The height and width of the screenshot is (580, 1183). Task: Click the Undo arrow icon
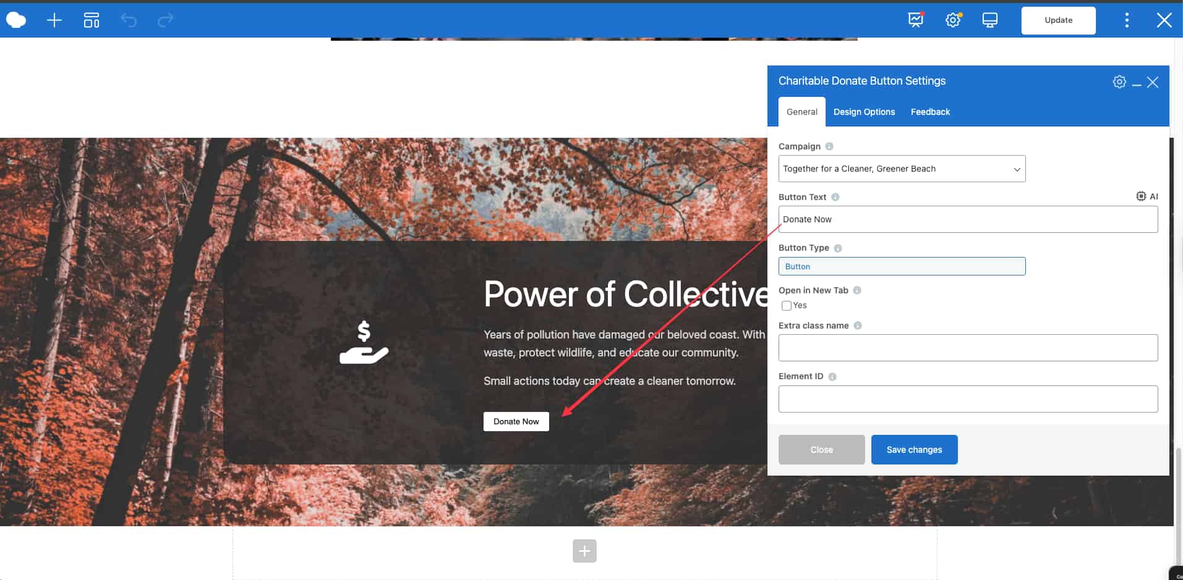click(129, 20)
